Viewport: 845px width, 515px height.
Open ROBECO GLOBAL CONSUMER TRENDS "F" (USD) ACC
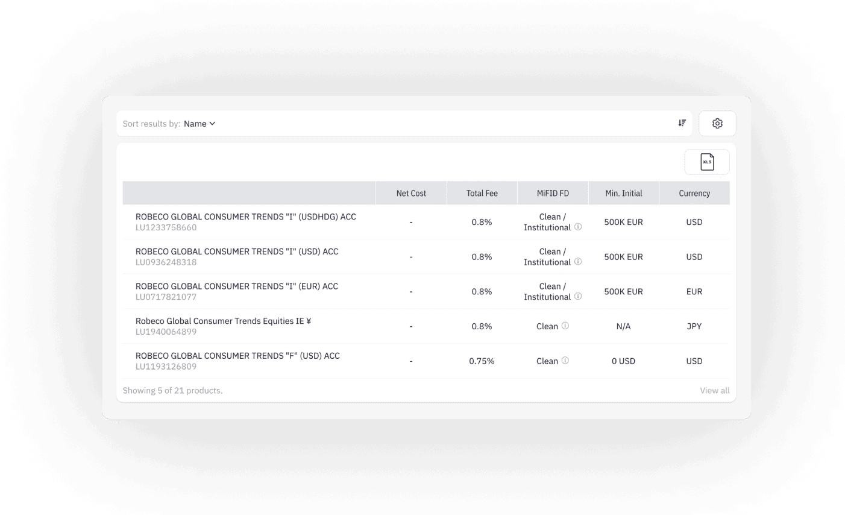pyautogui.click(x=237, y=356)
